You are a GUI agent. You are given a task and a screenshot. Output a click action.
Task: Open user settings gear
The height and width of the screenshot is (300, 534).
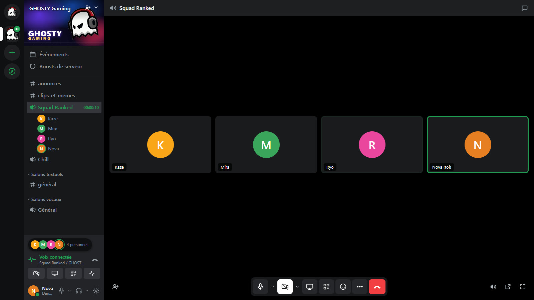pyautogui.click(x=96, y=291)
